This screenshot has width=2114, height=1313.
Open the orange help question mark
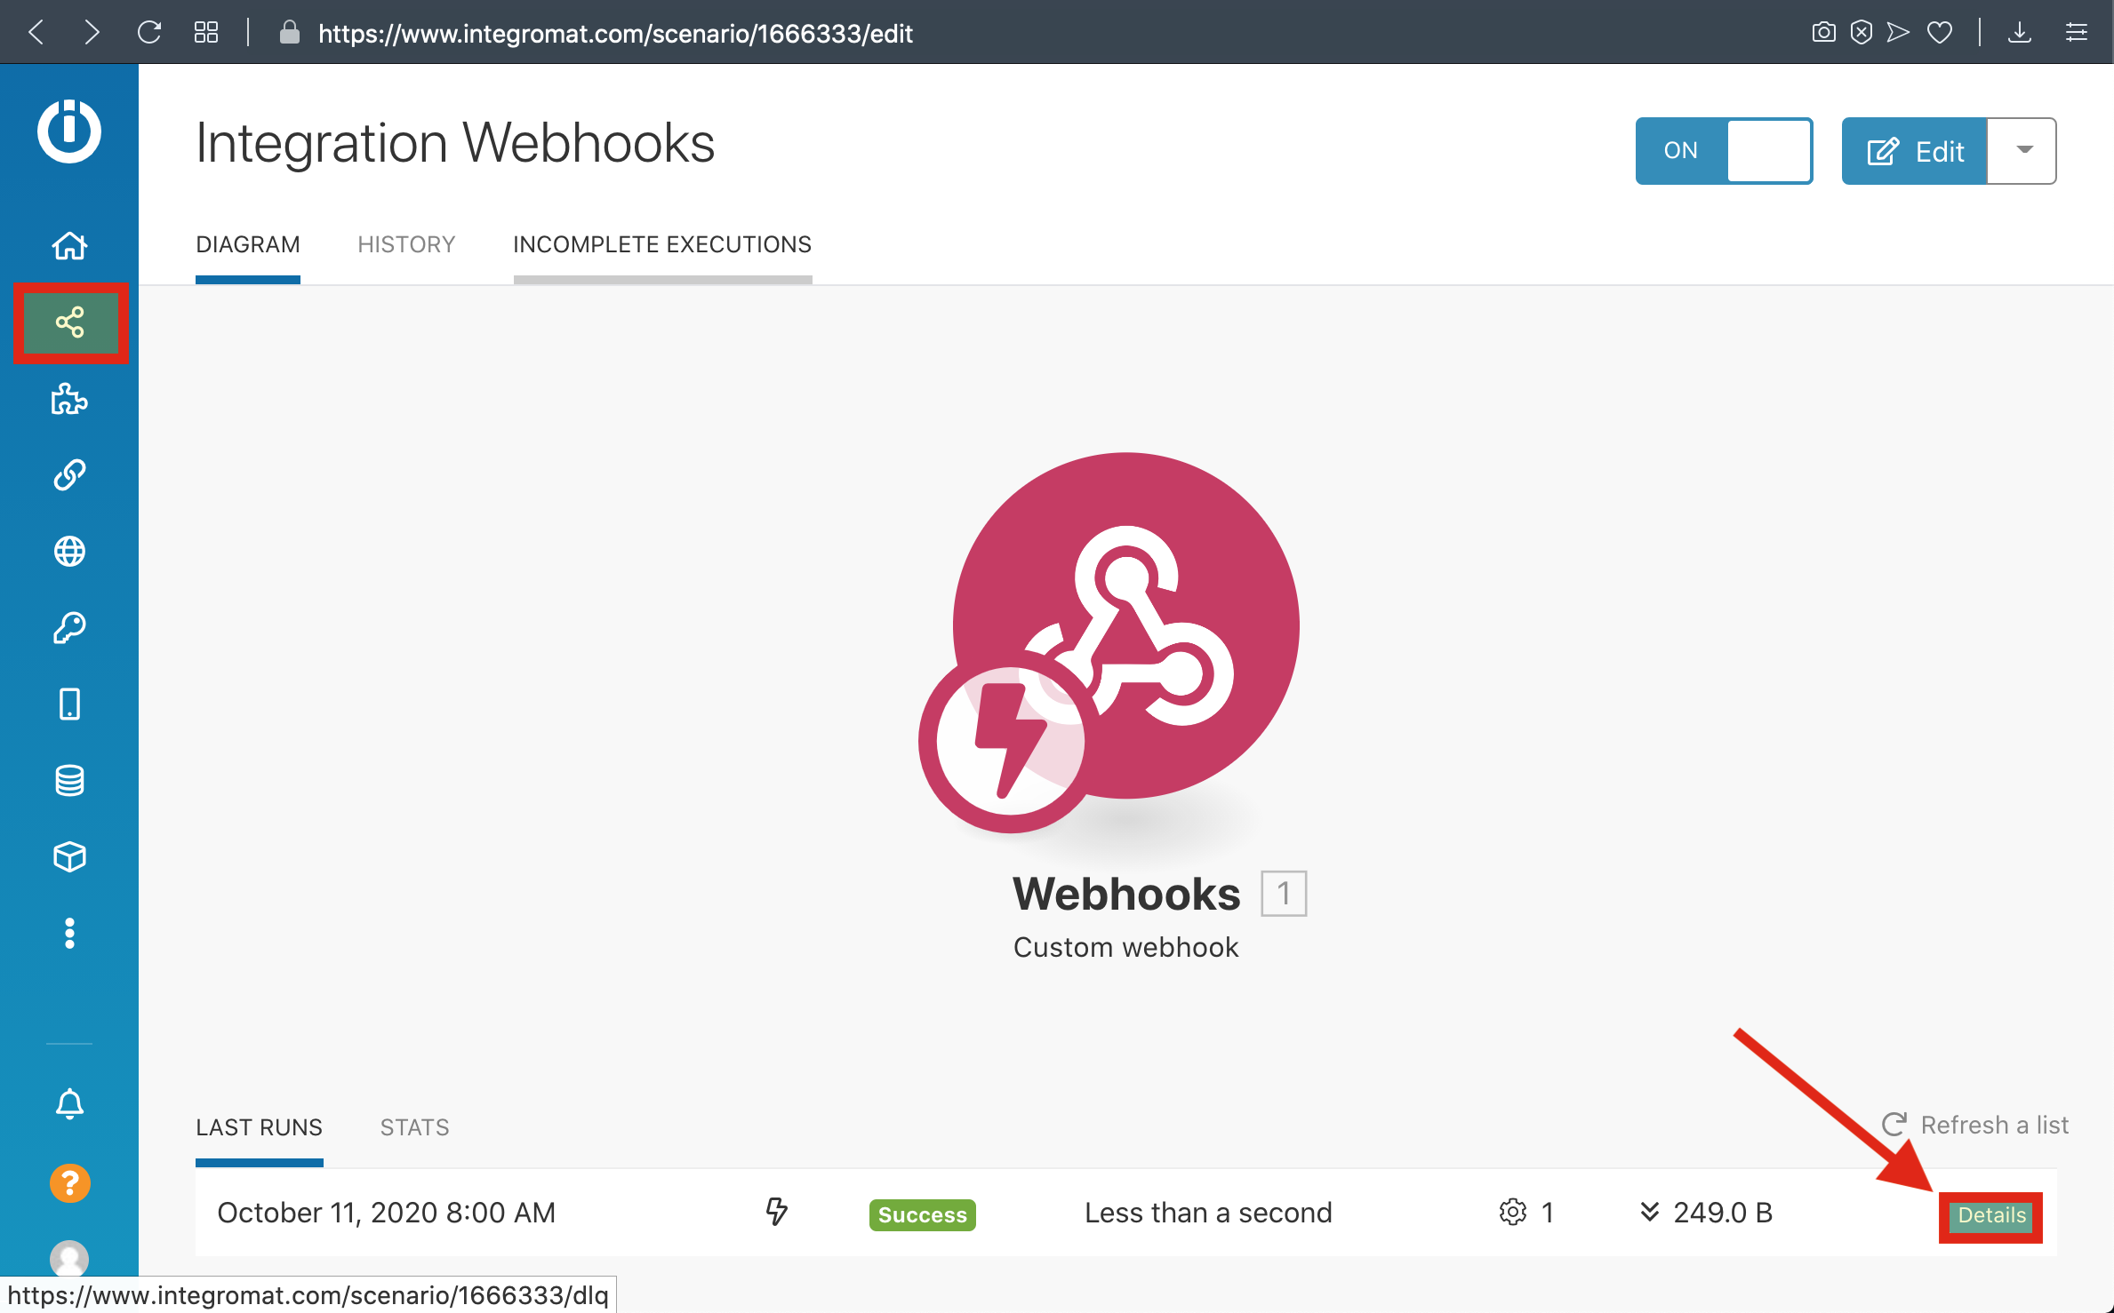pos(70,1182)
